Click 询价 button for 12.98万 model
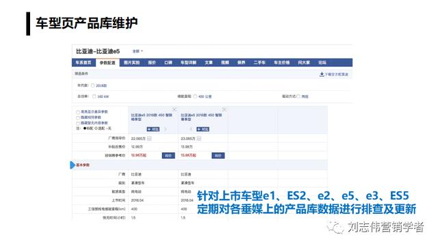This screenshot has height=246, width=438. [168, 155]
